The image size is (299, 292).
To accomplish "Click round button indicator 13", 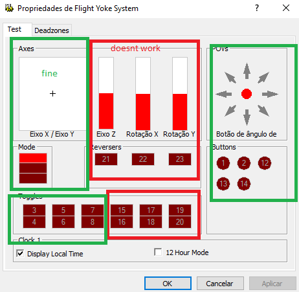I will (x=223, y=184).
